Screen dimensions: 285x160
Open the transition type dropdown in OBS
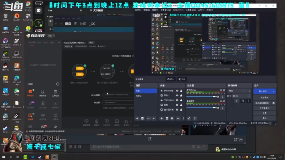click(239, 91)
